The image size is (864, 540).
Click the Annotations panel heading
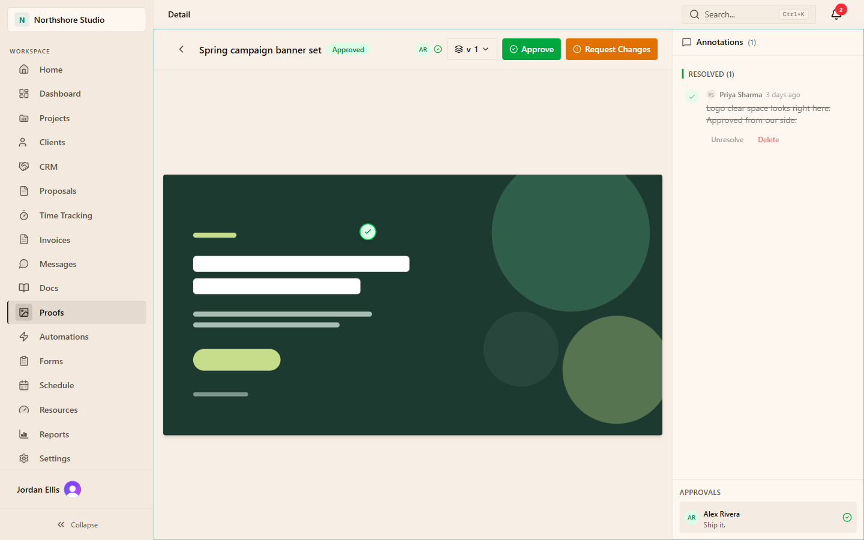(719, 42)
